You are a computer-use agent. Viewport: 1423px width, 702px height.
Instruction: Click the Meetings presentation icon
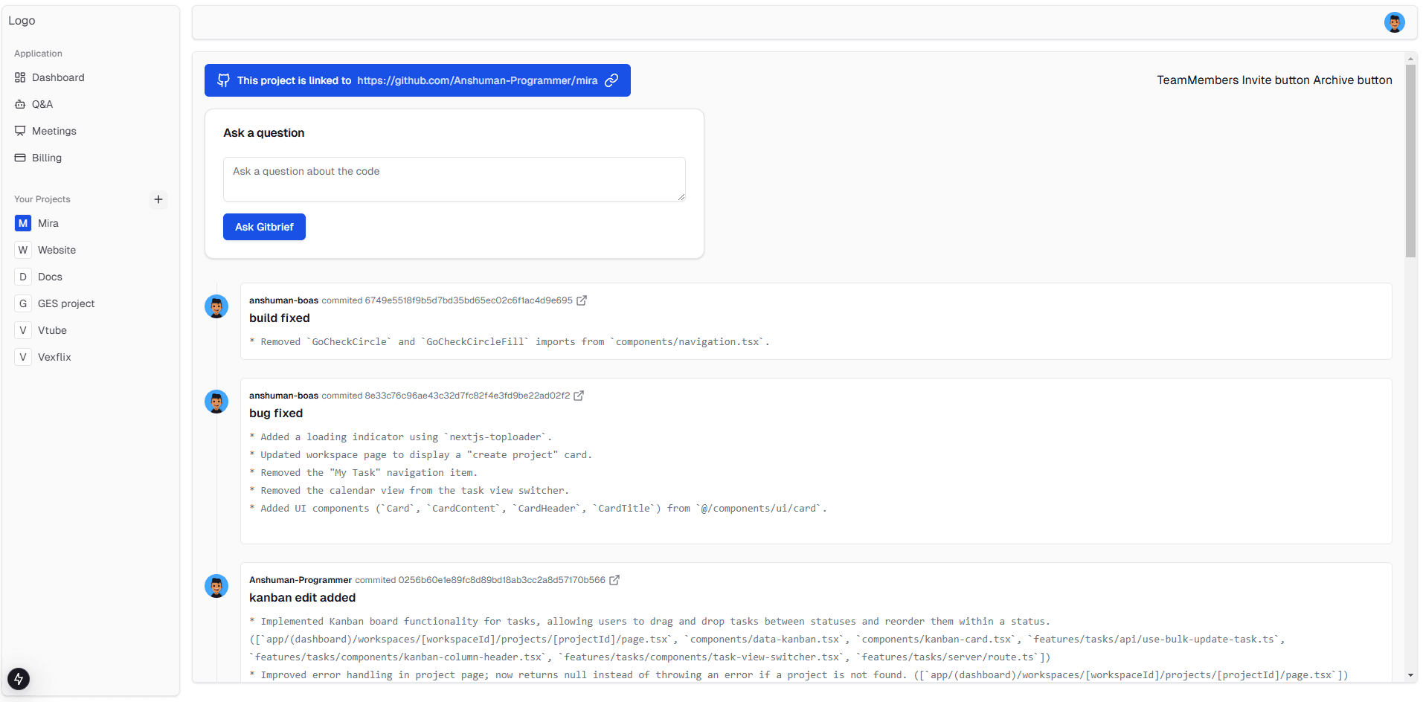coord(20,131)
